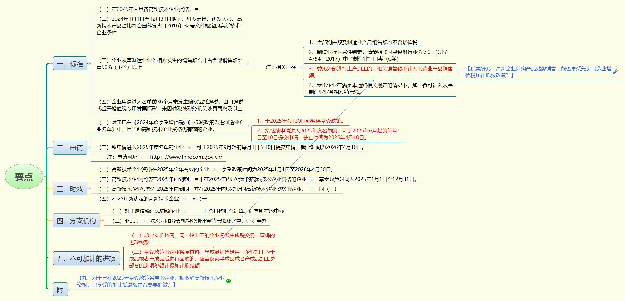The width and height of the screenshot is (625, 301).
Task: Open the blue 税案研究:高新企业外购产品贴牌销售 note
Action: (538, 72)
